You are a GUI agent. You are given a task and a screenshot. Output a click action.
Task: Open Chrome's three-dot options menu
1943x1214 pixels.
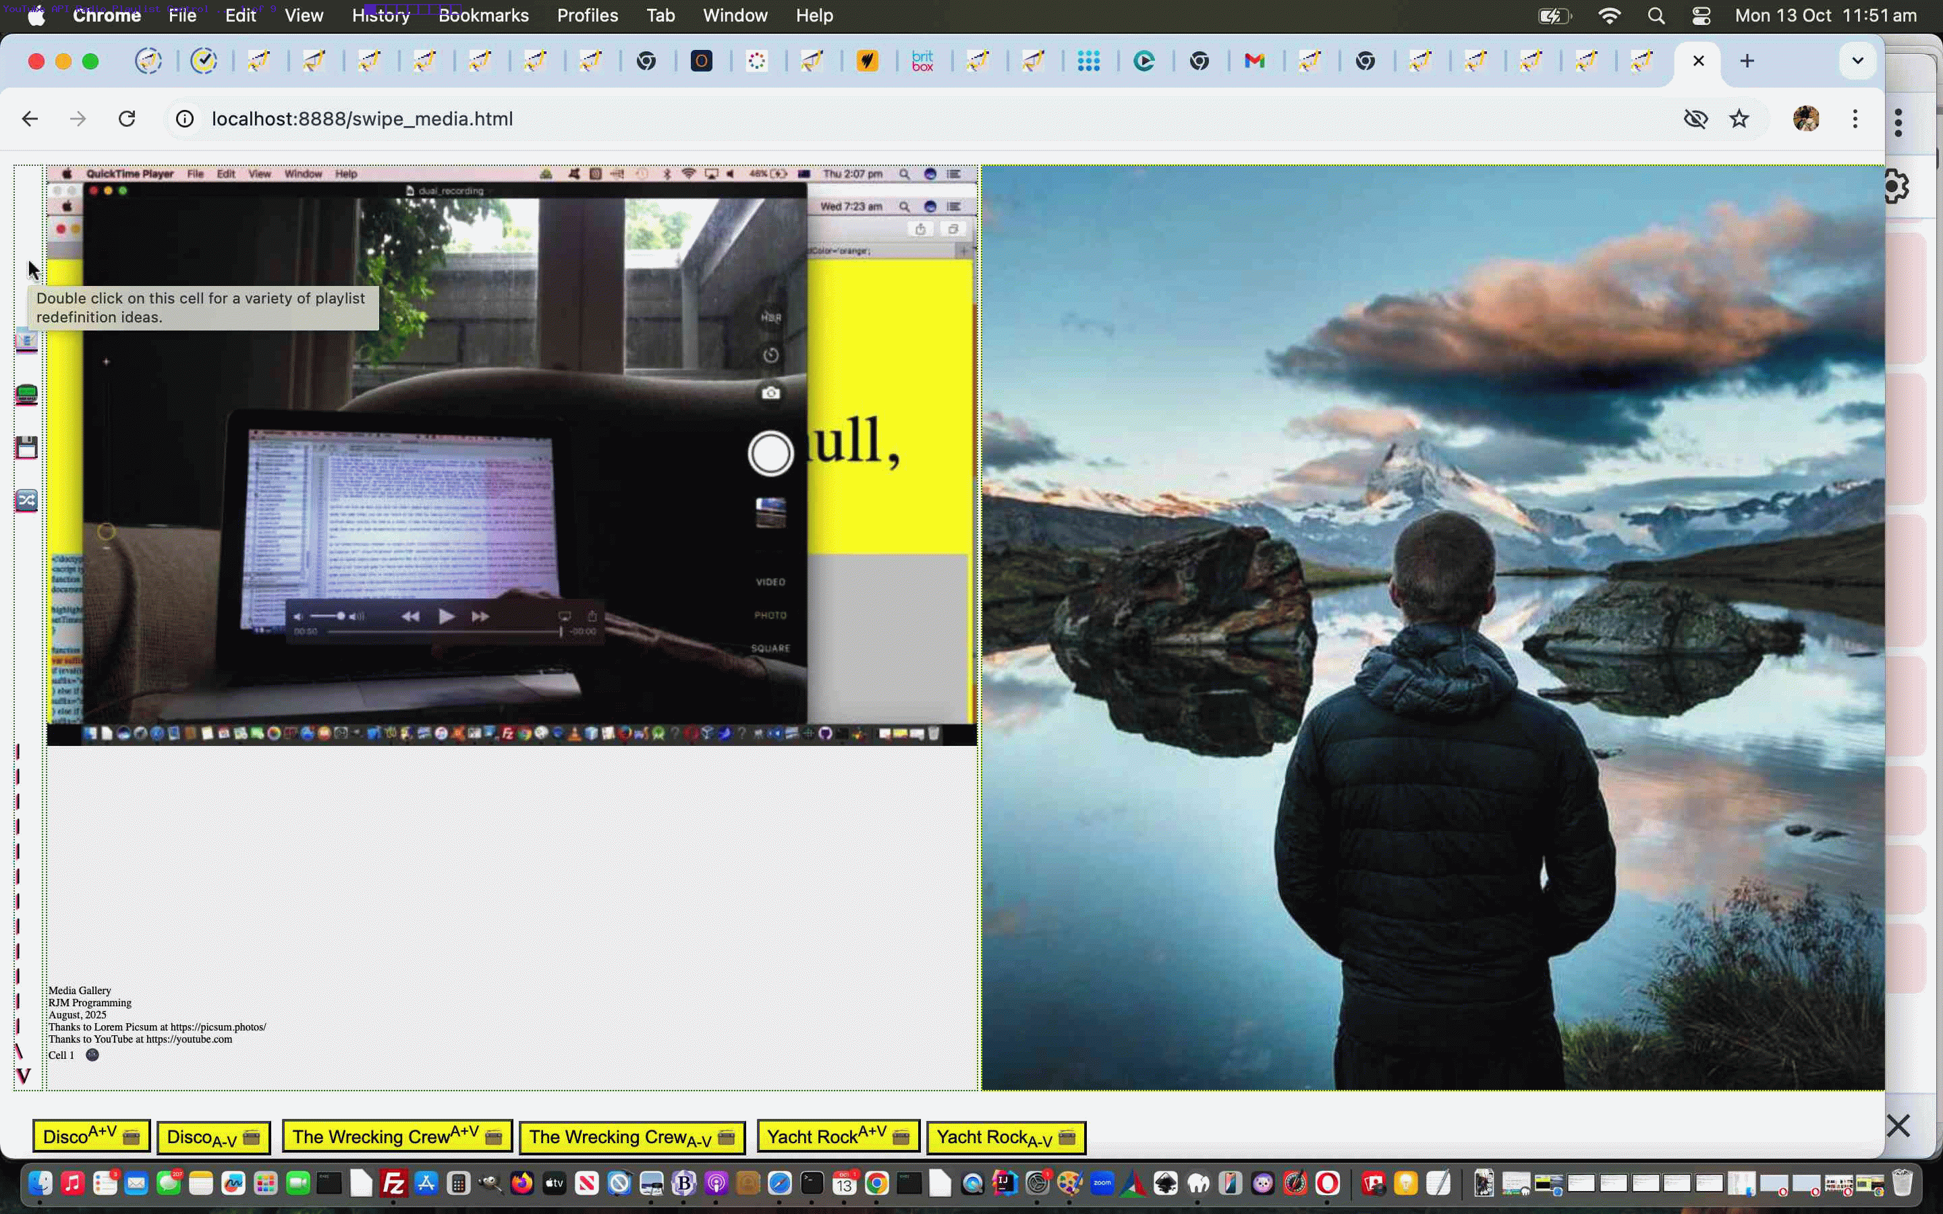[1855, 119]
